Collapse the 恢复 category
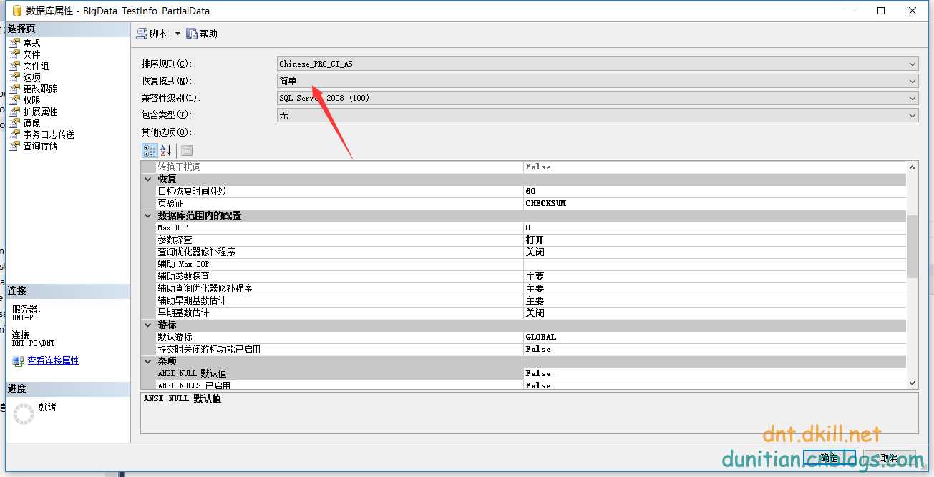The height and width of the screenshot is (477, 934). (148, 179)
